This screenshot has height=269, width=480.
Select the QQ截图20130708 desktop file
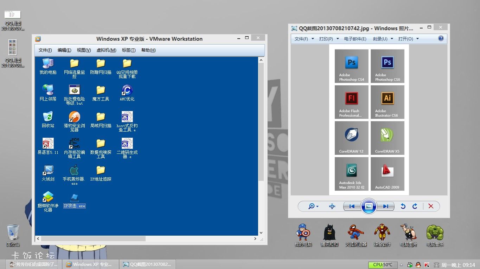tap(13, 53)
